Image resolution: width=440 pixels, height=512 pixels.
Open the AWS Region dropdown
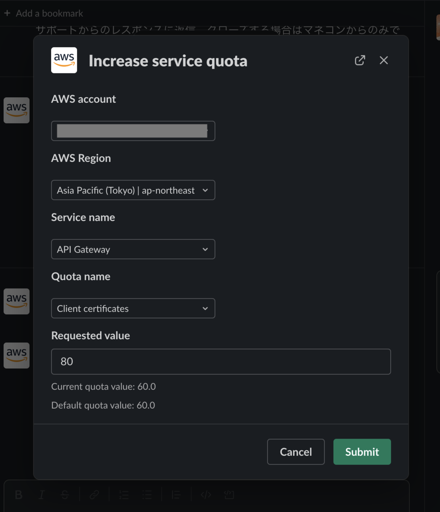point(133,190)
